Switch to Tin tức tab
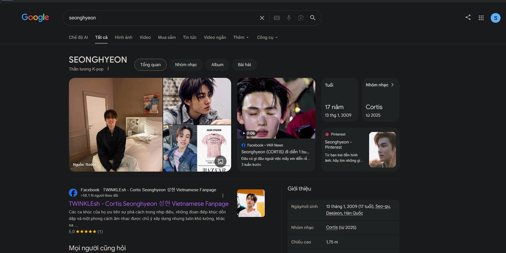This screenshot has width=506, height=253. pyautogui.click(x=190, y=37)
